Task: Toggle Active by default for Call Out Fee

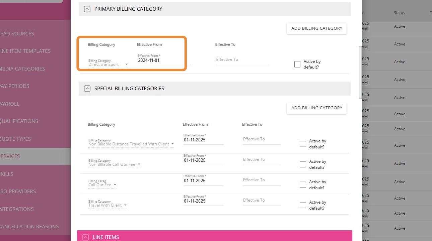Action: (x=303, y=185)
